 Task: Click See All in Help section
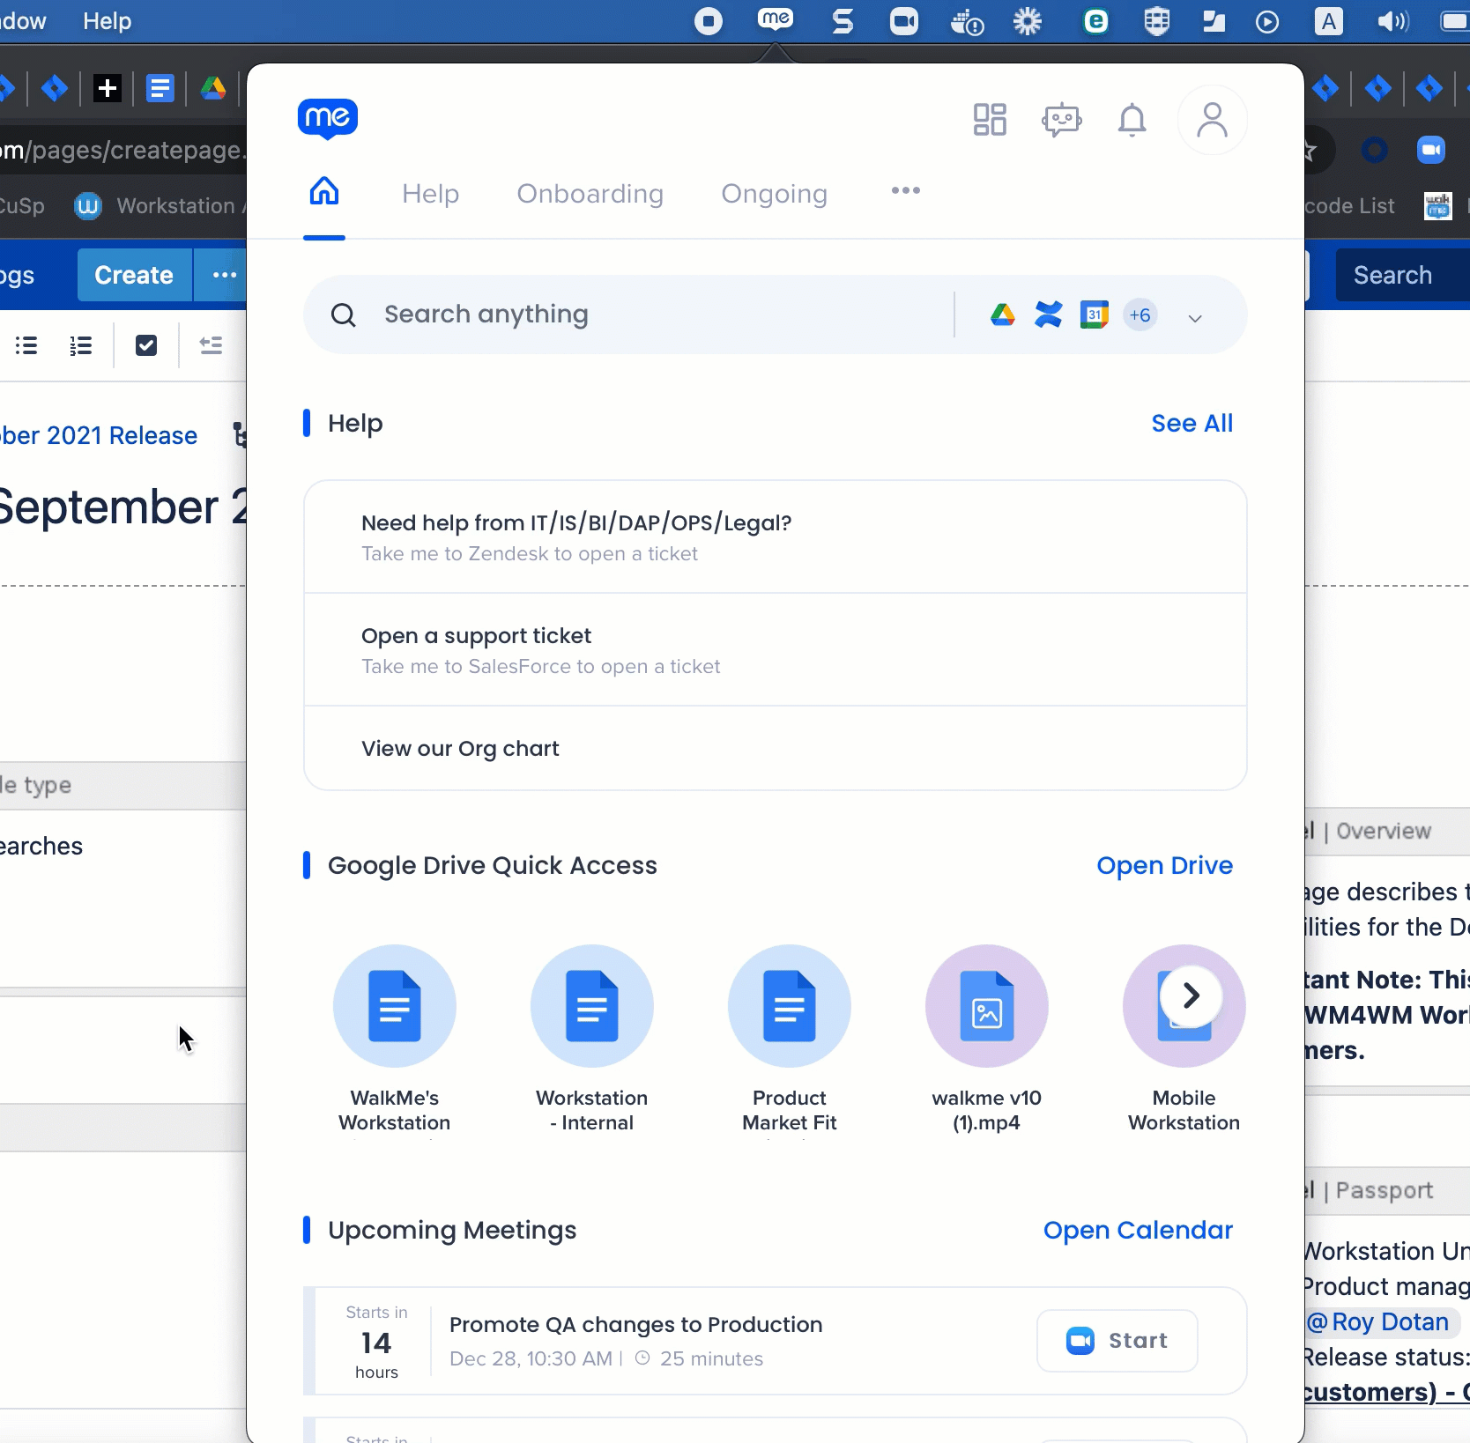coord(1192,424)
